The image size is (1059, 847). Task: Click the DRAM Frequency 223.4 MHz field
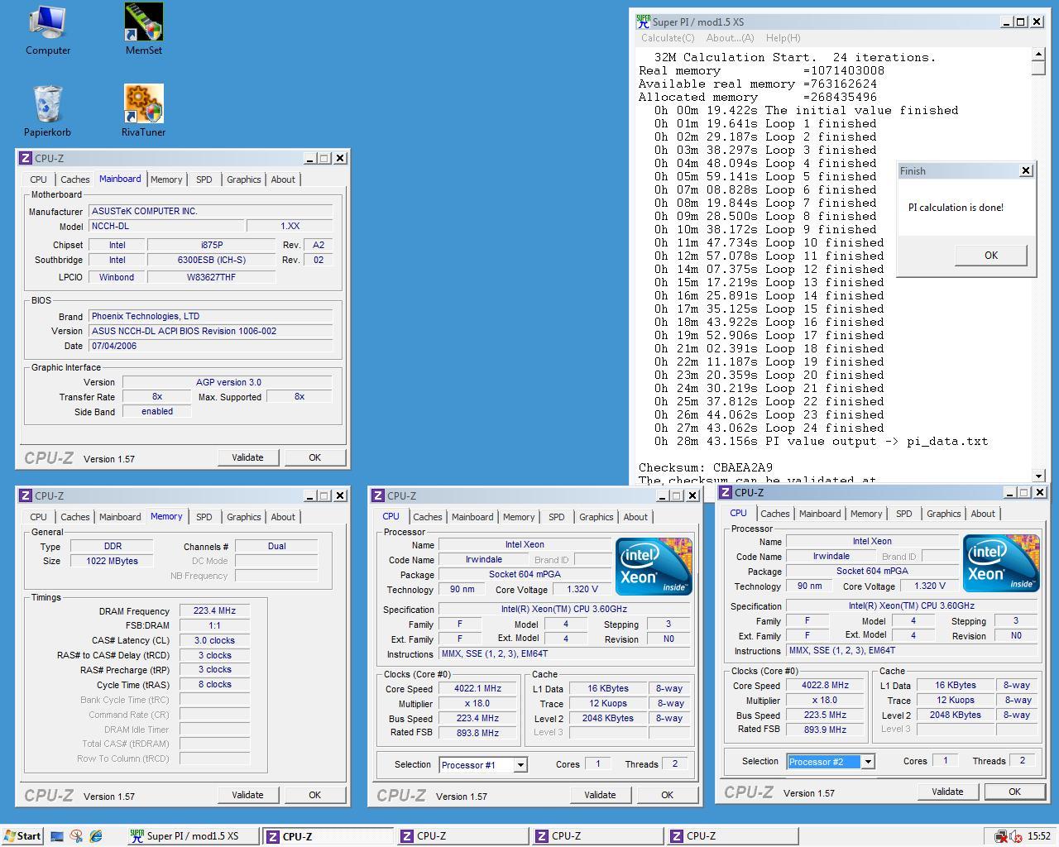pyautogui.click(x=214, y=611)
